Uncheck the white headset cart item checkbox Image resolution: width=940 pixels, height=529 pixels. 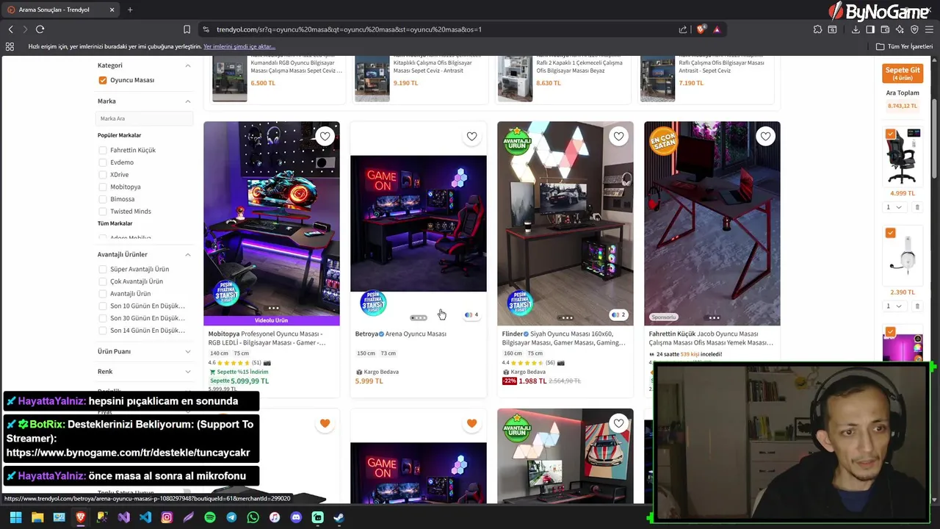890,233
